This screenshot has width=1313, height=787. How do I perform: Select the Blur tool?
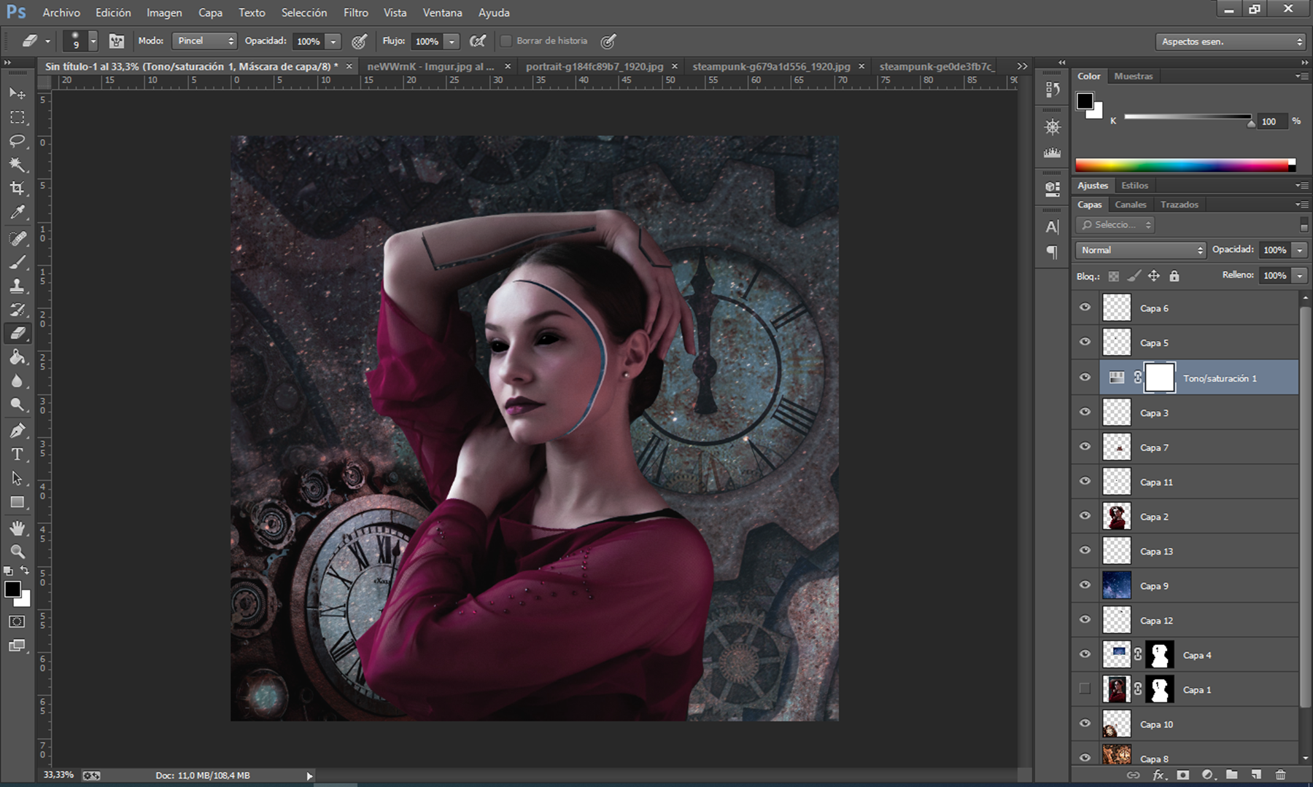coord(18,381)
